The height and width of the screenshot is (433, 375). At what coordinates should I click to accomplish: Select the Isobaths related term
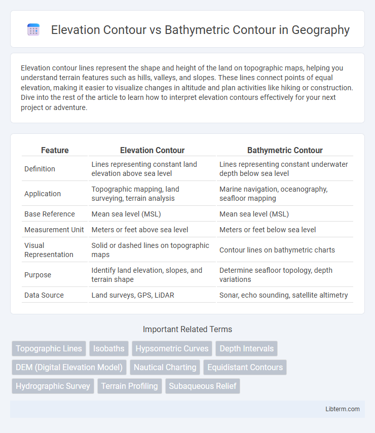(109, 348)
